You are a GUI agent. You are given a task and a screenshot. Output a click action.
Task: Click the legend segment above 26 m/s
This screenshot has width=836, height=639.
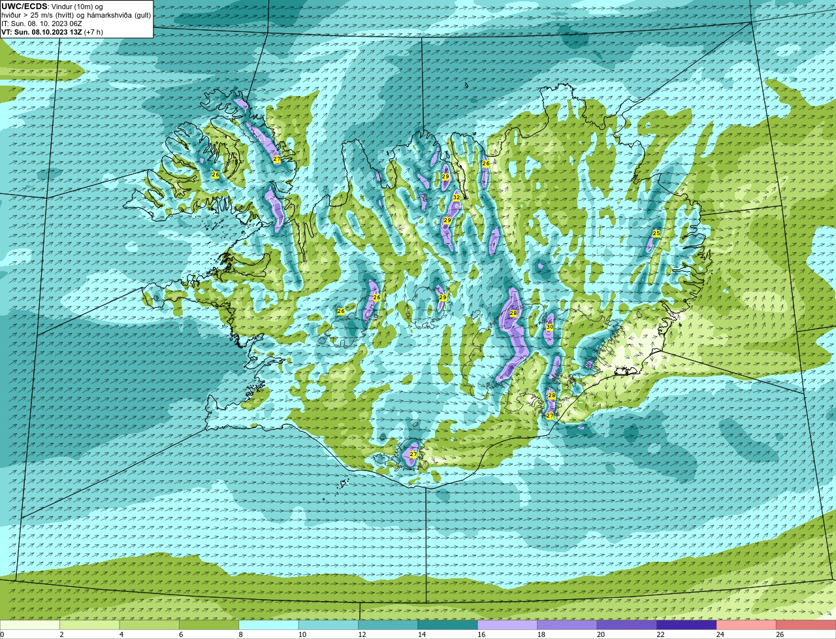[x=806, y=625]
